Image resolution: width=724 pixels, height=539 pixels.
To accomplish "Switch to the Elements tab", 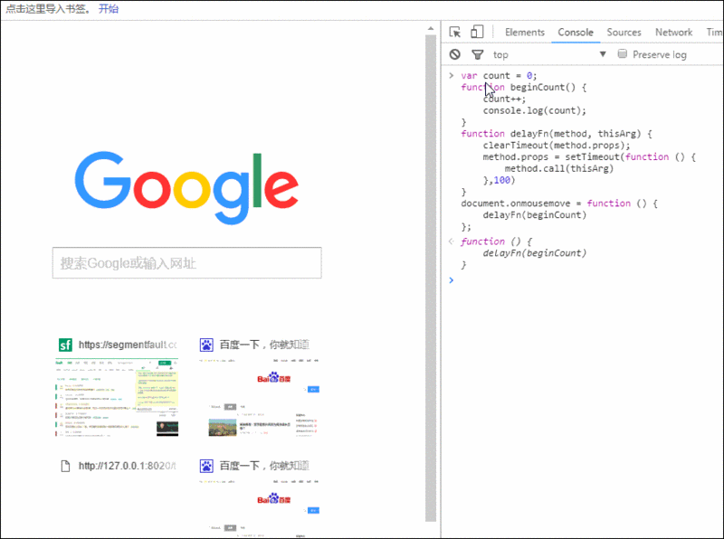I will click(x=525, y=33).
